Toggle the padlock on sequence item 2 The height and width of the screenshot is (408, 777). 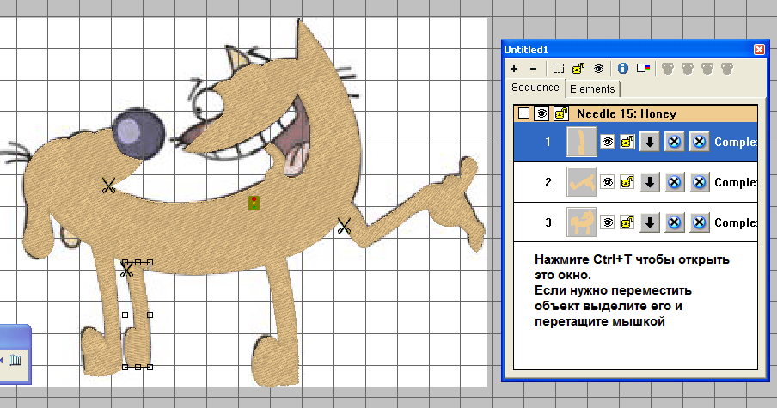pyautogui.click(x=627, y=182)
